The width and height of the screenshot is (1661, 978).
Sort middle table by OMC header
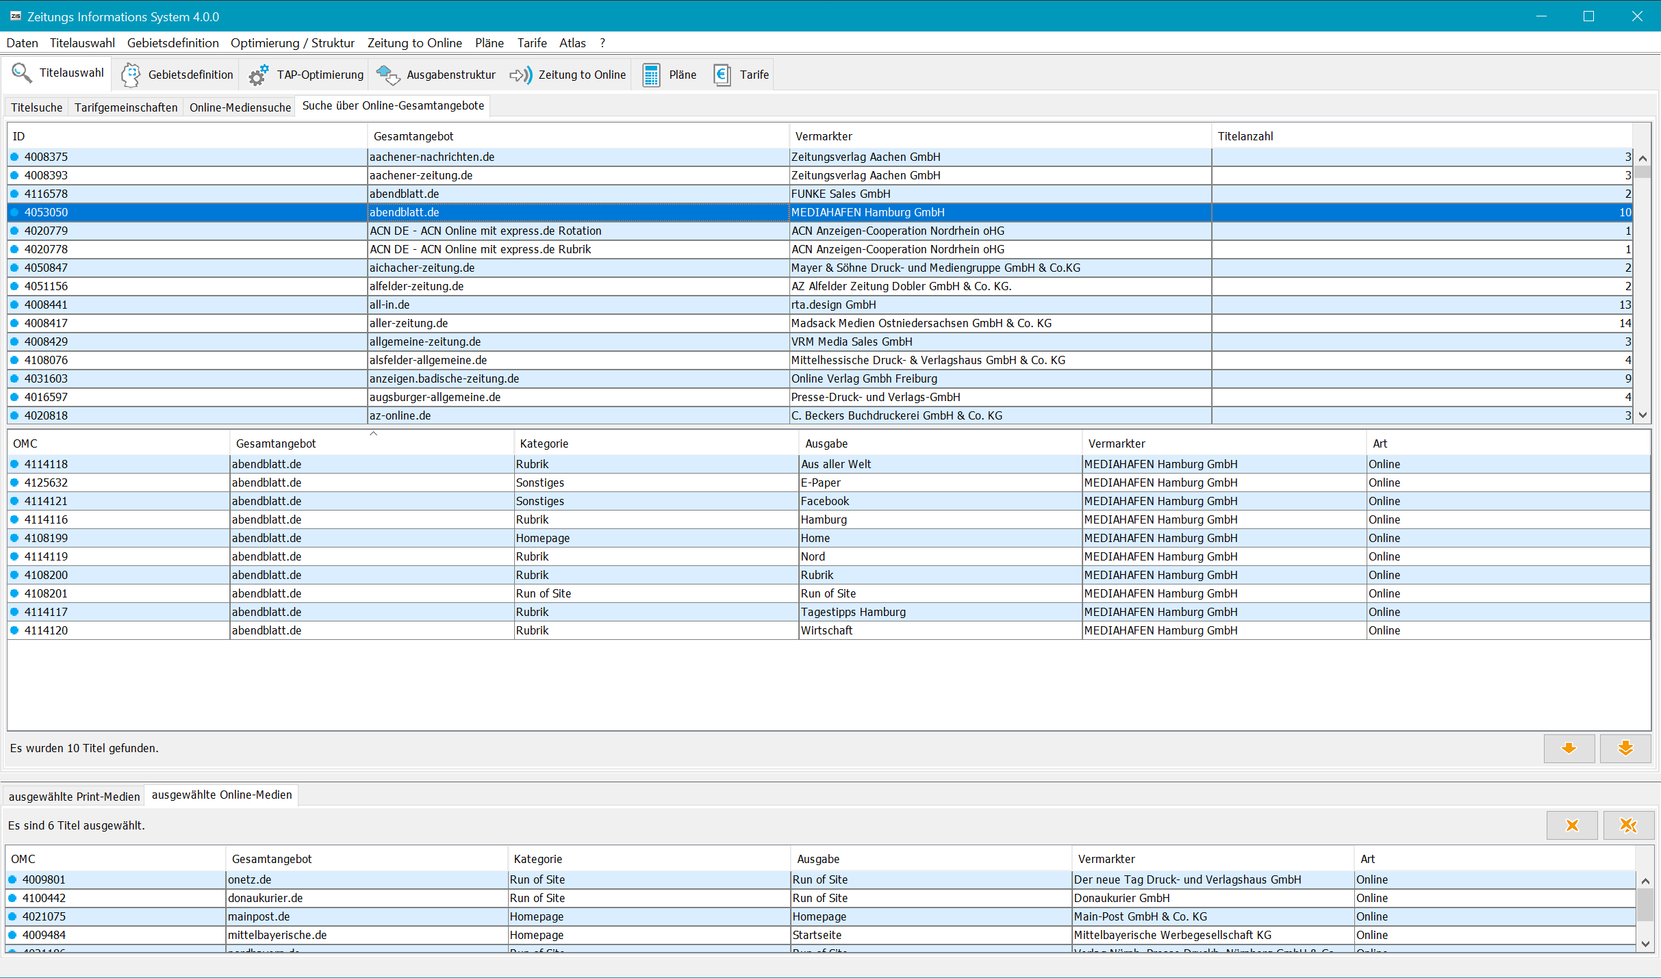tap(118, 443)
